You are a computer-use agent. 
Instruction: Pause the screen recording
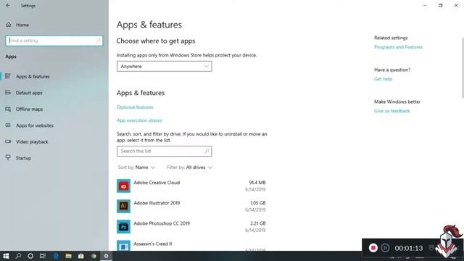click(385, 248)
